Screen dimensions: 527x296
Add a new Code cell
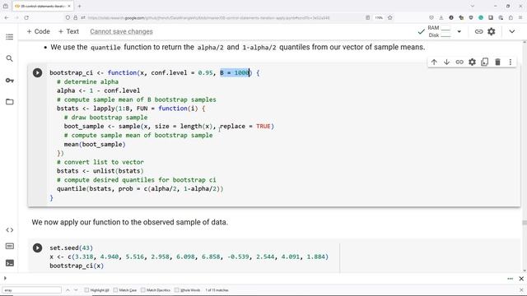tap(38, 31)
